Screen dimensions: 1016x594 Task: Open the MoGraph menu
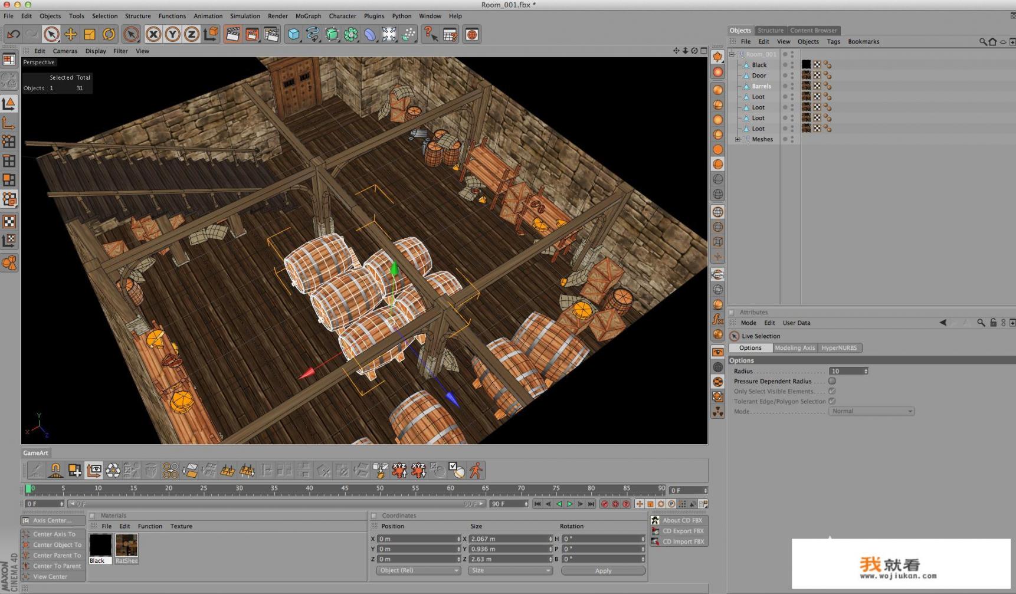tap(308, 16)
